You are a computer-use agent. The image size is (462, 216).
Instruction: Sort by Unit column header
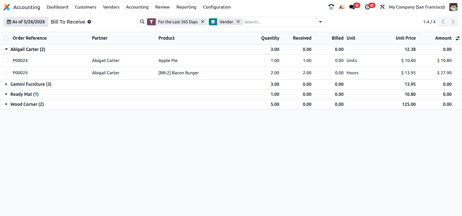pos(351,38)
